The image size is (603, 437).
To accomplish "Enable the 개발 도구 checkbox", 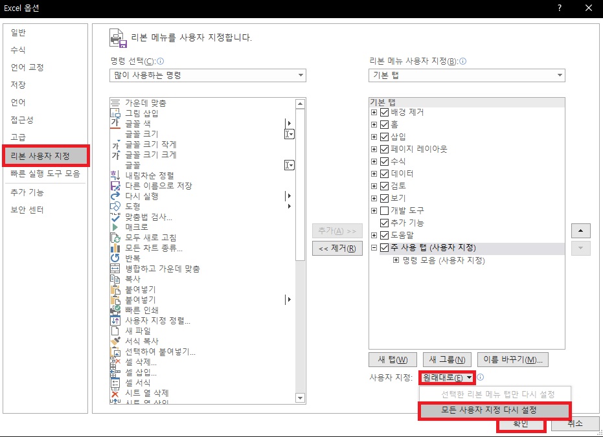I will point(384,210).
